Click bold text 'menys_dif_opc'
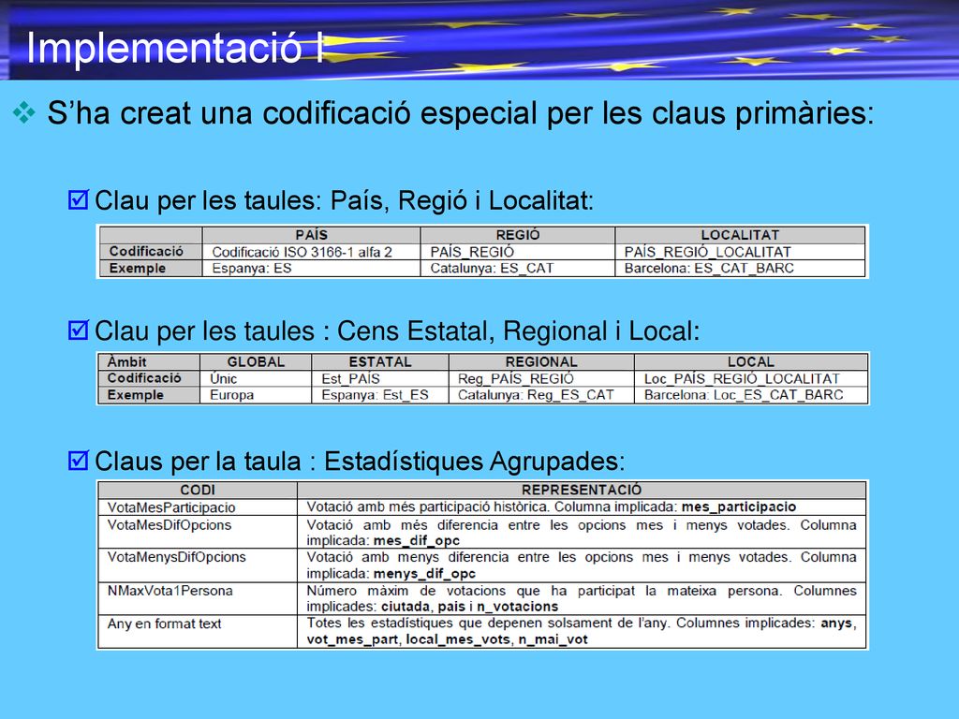959x719 pixels. [424, 574]
